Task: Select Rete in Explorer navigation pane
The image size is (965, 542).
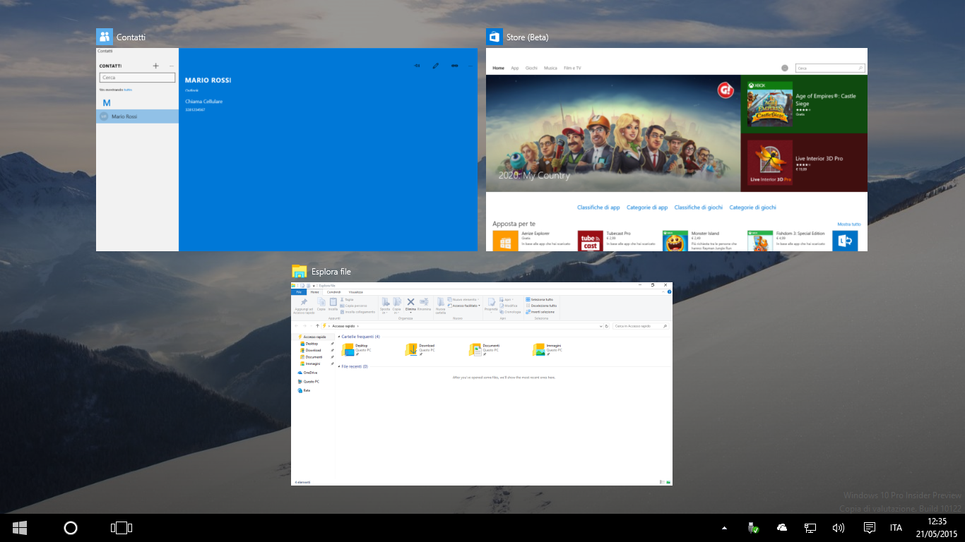Action: (304, 390)
